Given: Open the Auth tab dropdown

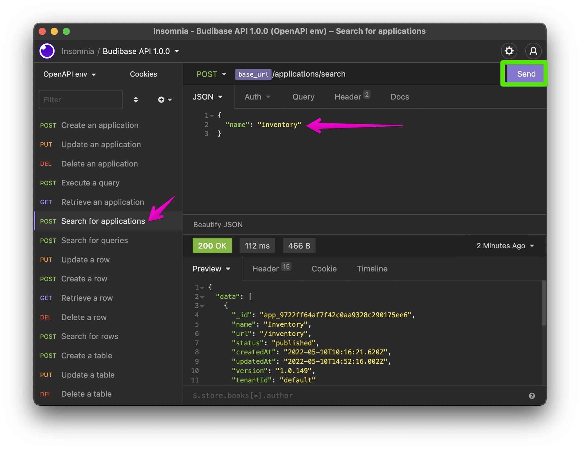Looking at the screenshot, I should (257, 97).
